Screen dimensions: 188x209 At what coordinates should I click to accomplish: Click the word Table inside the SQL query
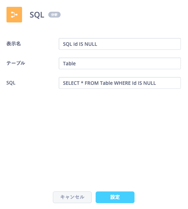(x=106, y=83)
